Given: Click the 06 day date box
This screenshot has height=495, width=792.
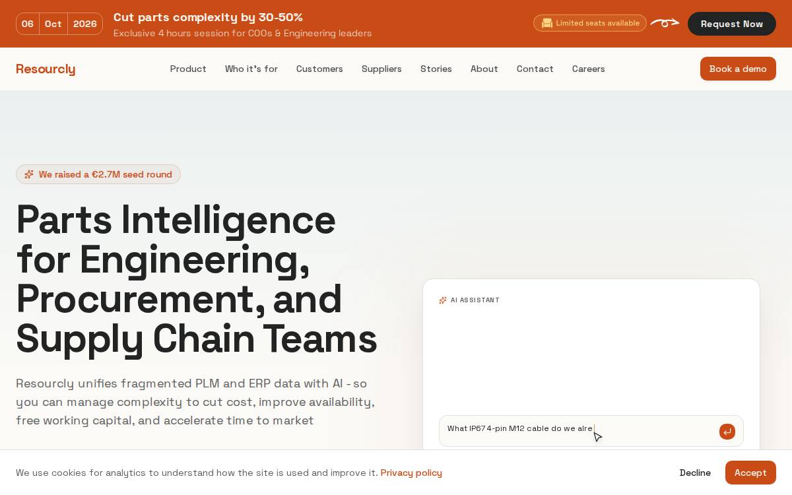Looking at the screenshot, I should point(28,24).
